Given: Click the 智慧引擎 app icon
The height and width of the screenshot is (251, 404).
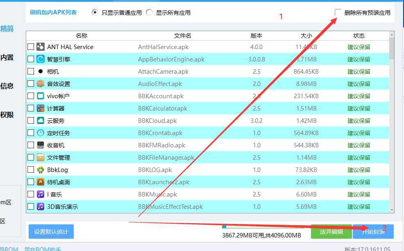Looking at the screenshot, I should tap(41, 59).
